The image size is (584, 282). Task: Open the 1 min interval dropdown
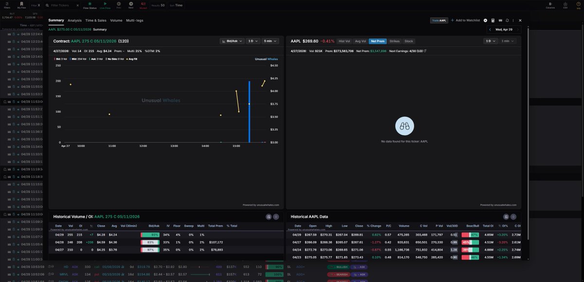(x=508, y=41)
